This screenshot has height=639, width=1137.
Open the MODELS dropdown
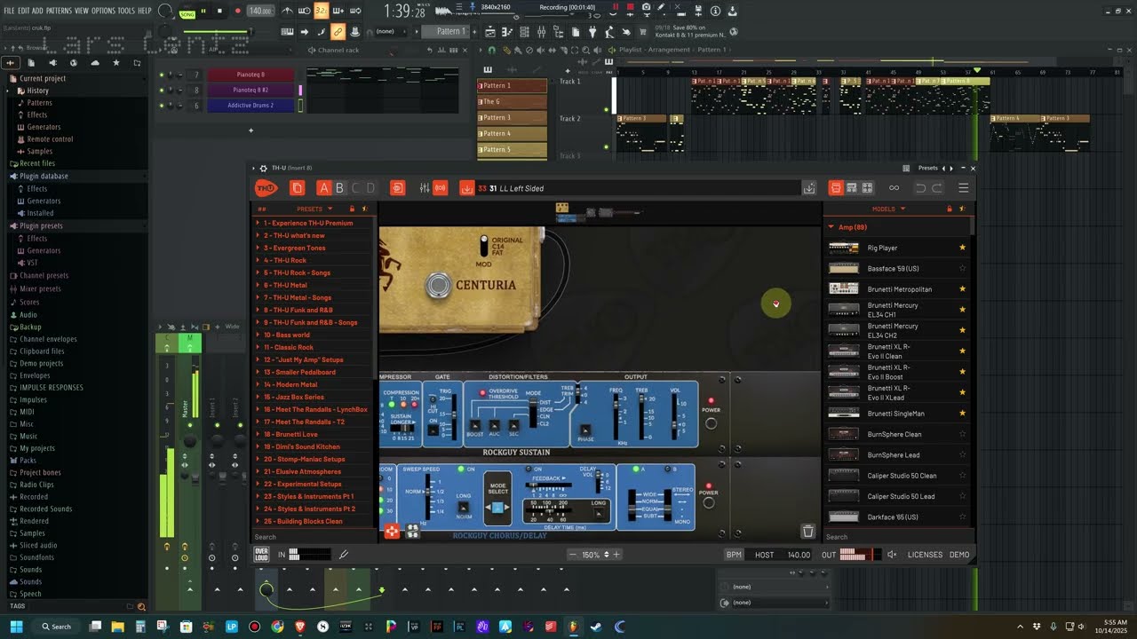(888, 209)
